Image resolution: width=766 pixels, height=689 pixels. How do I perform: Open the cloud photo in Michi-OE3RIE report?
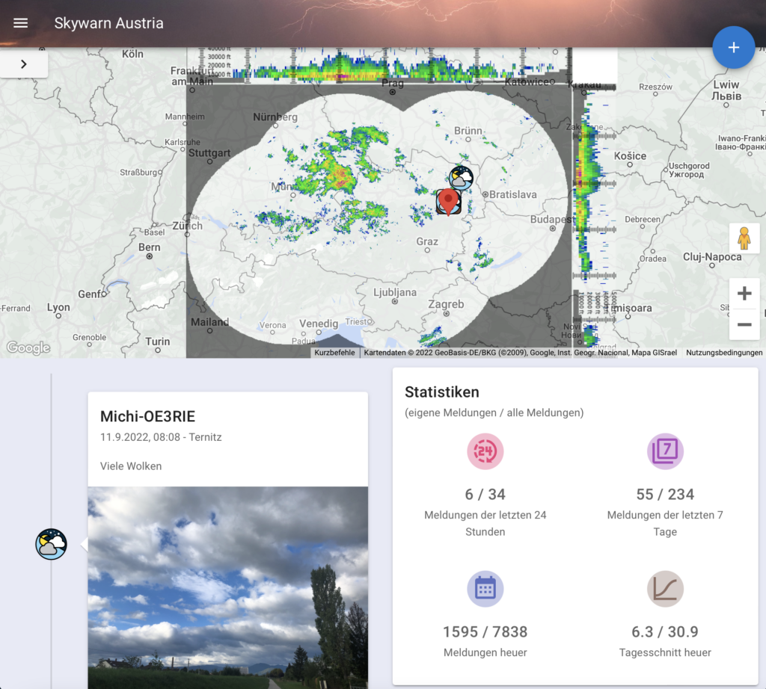(x=227, y=587)
